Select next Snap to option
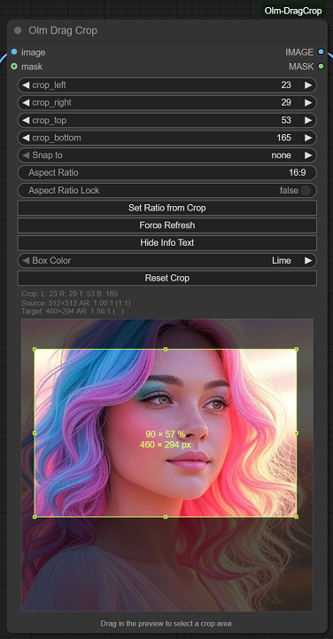The image size is (333, 639). tap(308, 155)
